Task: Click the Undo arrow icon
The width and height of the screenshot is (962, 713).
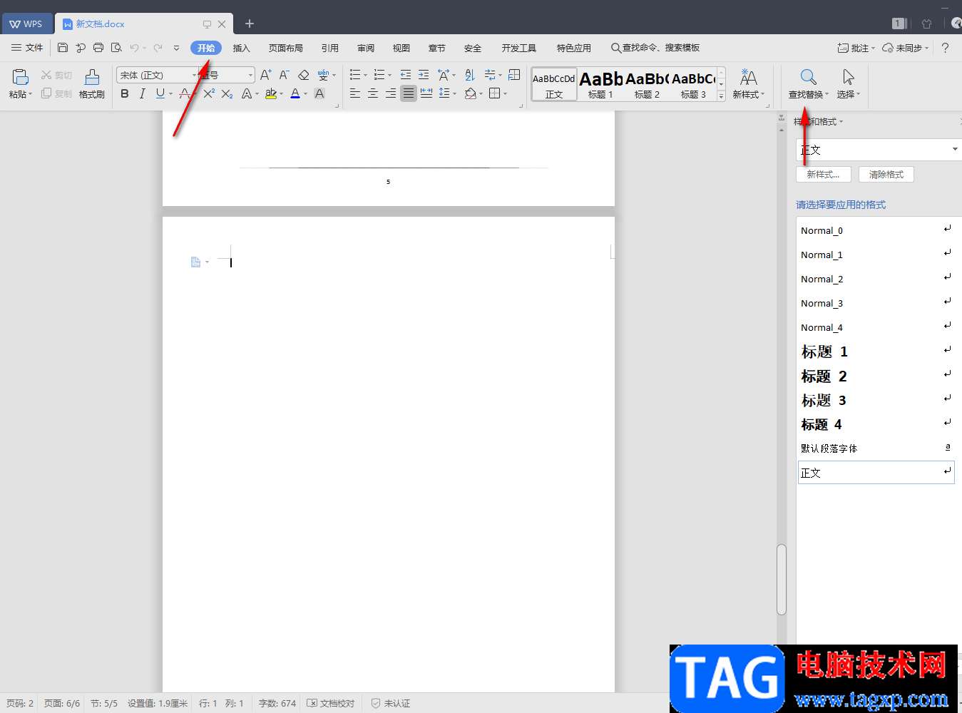Action: 134,48
